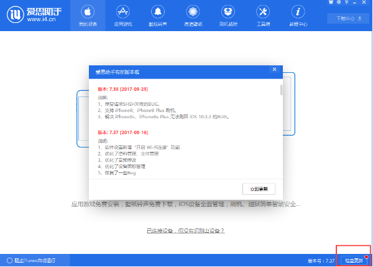Image resolution: width=373 pixels, height=267 pixels.
Task: Click the skin (shirt) icon in title bar
Action: click(x=331, y=2)
